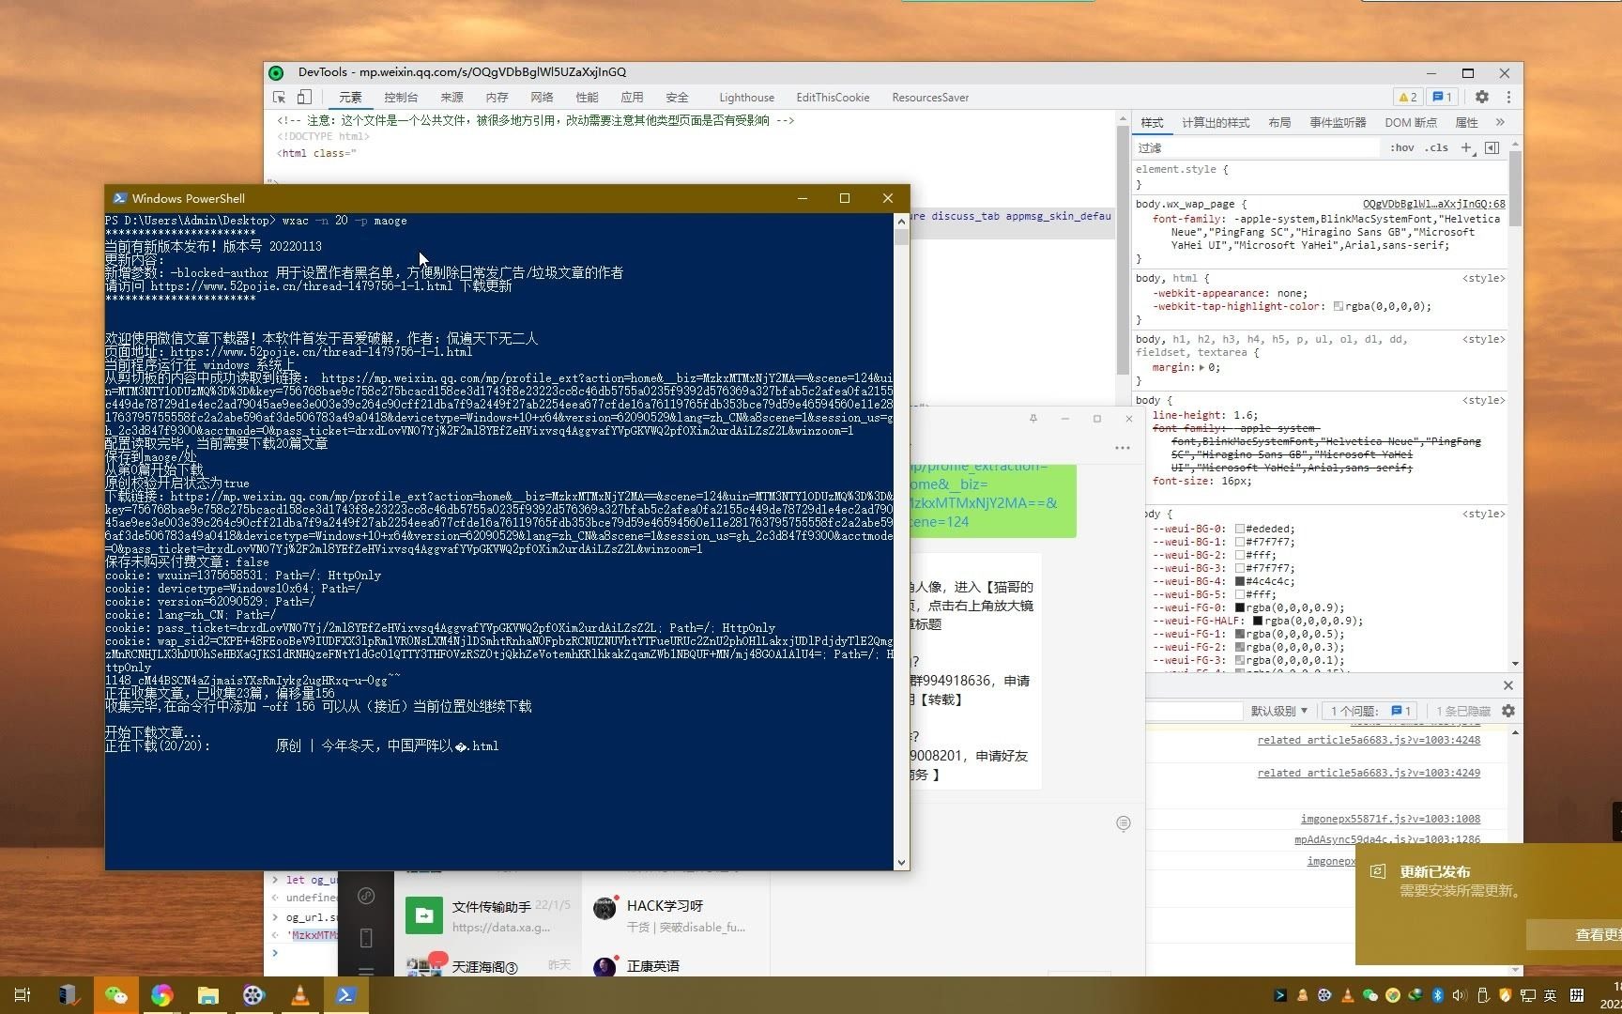Open VLC media player from the taskbar
The image size is (1622, 1014).
click(x=300, y=995)
